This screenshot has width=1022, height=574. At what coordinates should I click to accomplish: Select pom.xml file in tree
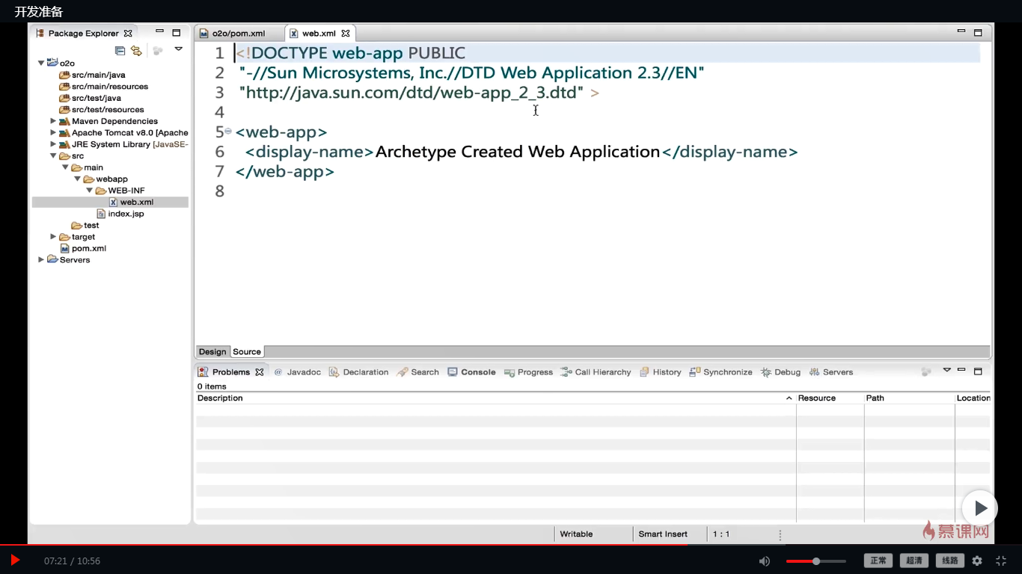(83, 249)
